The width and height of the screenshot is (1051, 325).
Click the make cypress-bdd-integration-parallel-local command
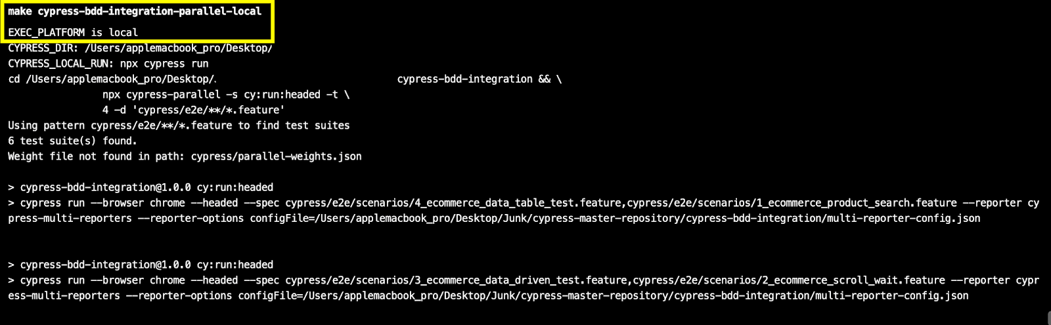(135, 11)
